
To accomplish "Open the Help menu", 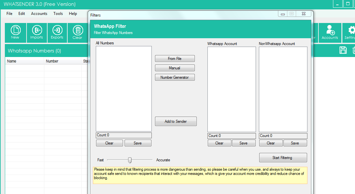I will 73,14.
